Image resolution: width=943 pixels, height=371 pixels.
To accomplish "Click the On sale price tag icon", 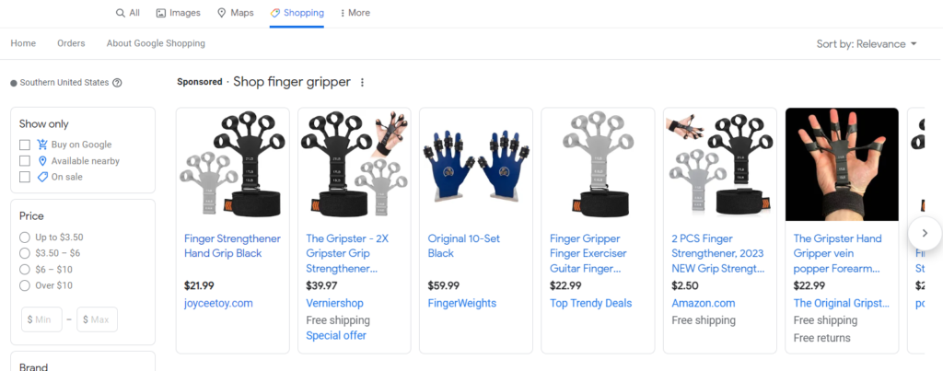I will [42, 177].
